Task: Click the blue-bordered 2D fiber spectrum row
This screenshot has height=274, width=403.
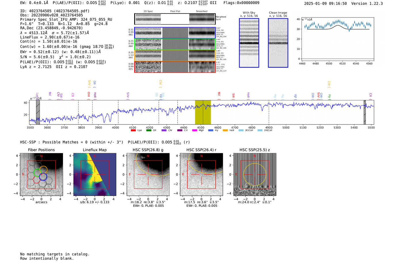Action: coord(175,33)
